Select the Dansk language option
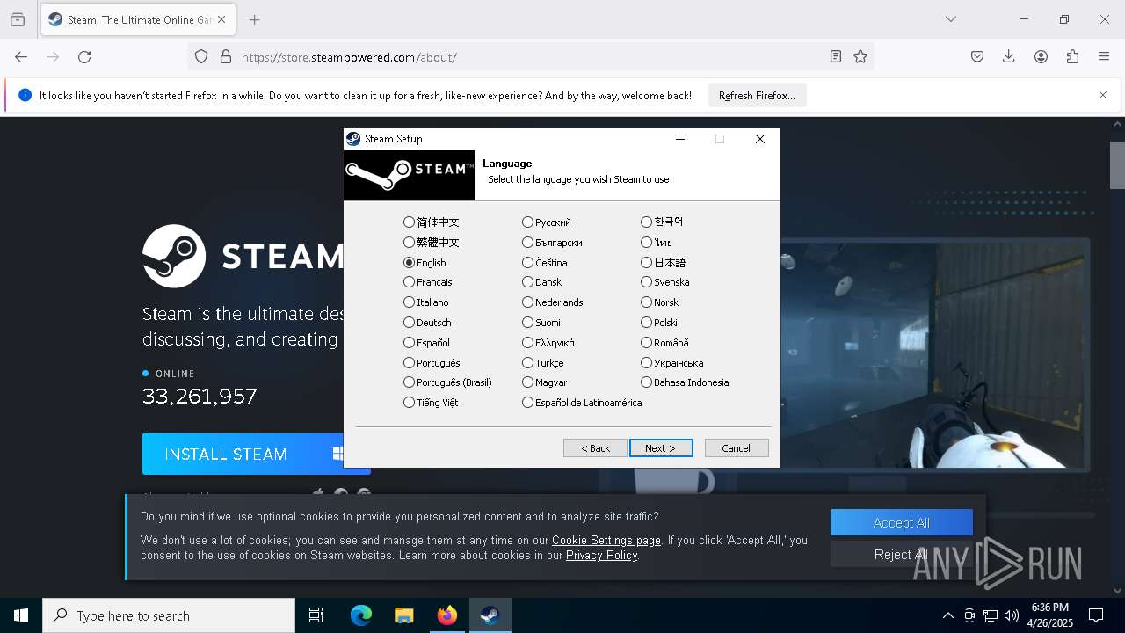This screenshot has width=1125, height=633. pyautogui.click(x=541, y=282)
